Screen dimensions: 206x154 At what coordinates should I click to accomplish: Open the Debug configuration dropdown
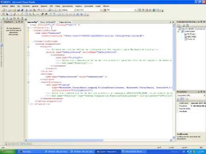click(x=75, y=10)
